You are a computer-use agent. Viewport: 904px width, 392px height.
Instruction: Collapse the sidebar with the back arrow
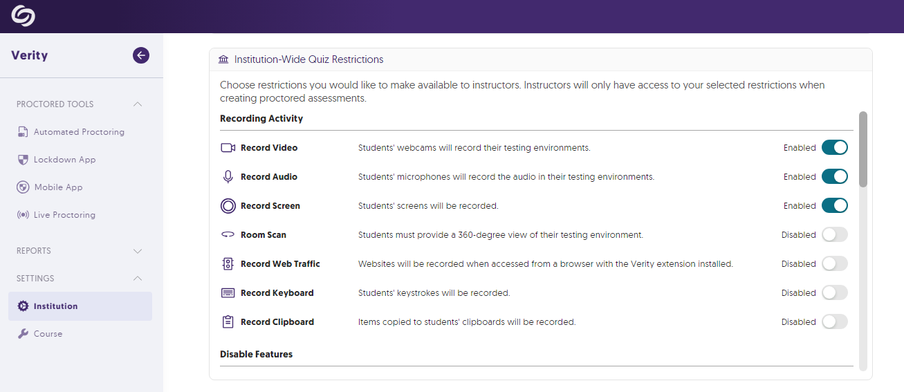141,55
